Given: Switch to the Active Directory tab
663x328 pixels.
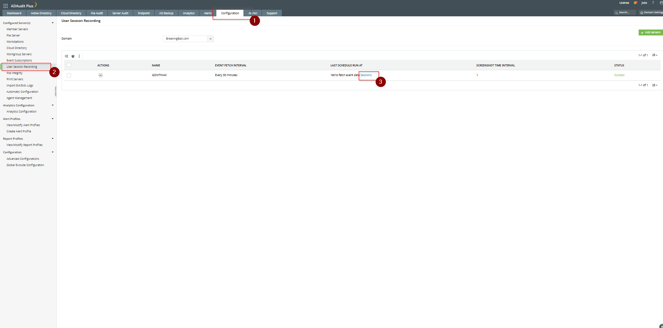Looking at the screenshot, I should pos(41,13).
